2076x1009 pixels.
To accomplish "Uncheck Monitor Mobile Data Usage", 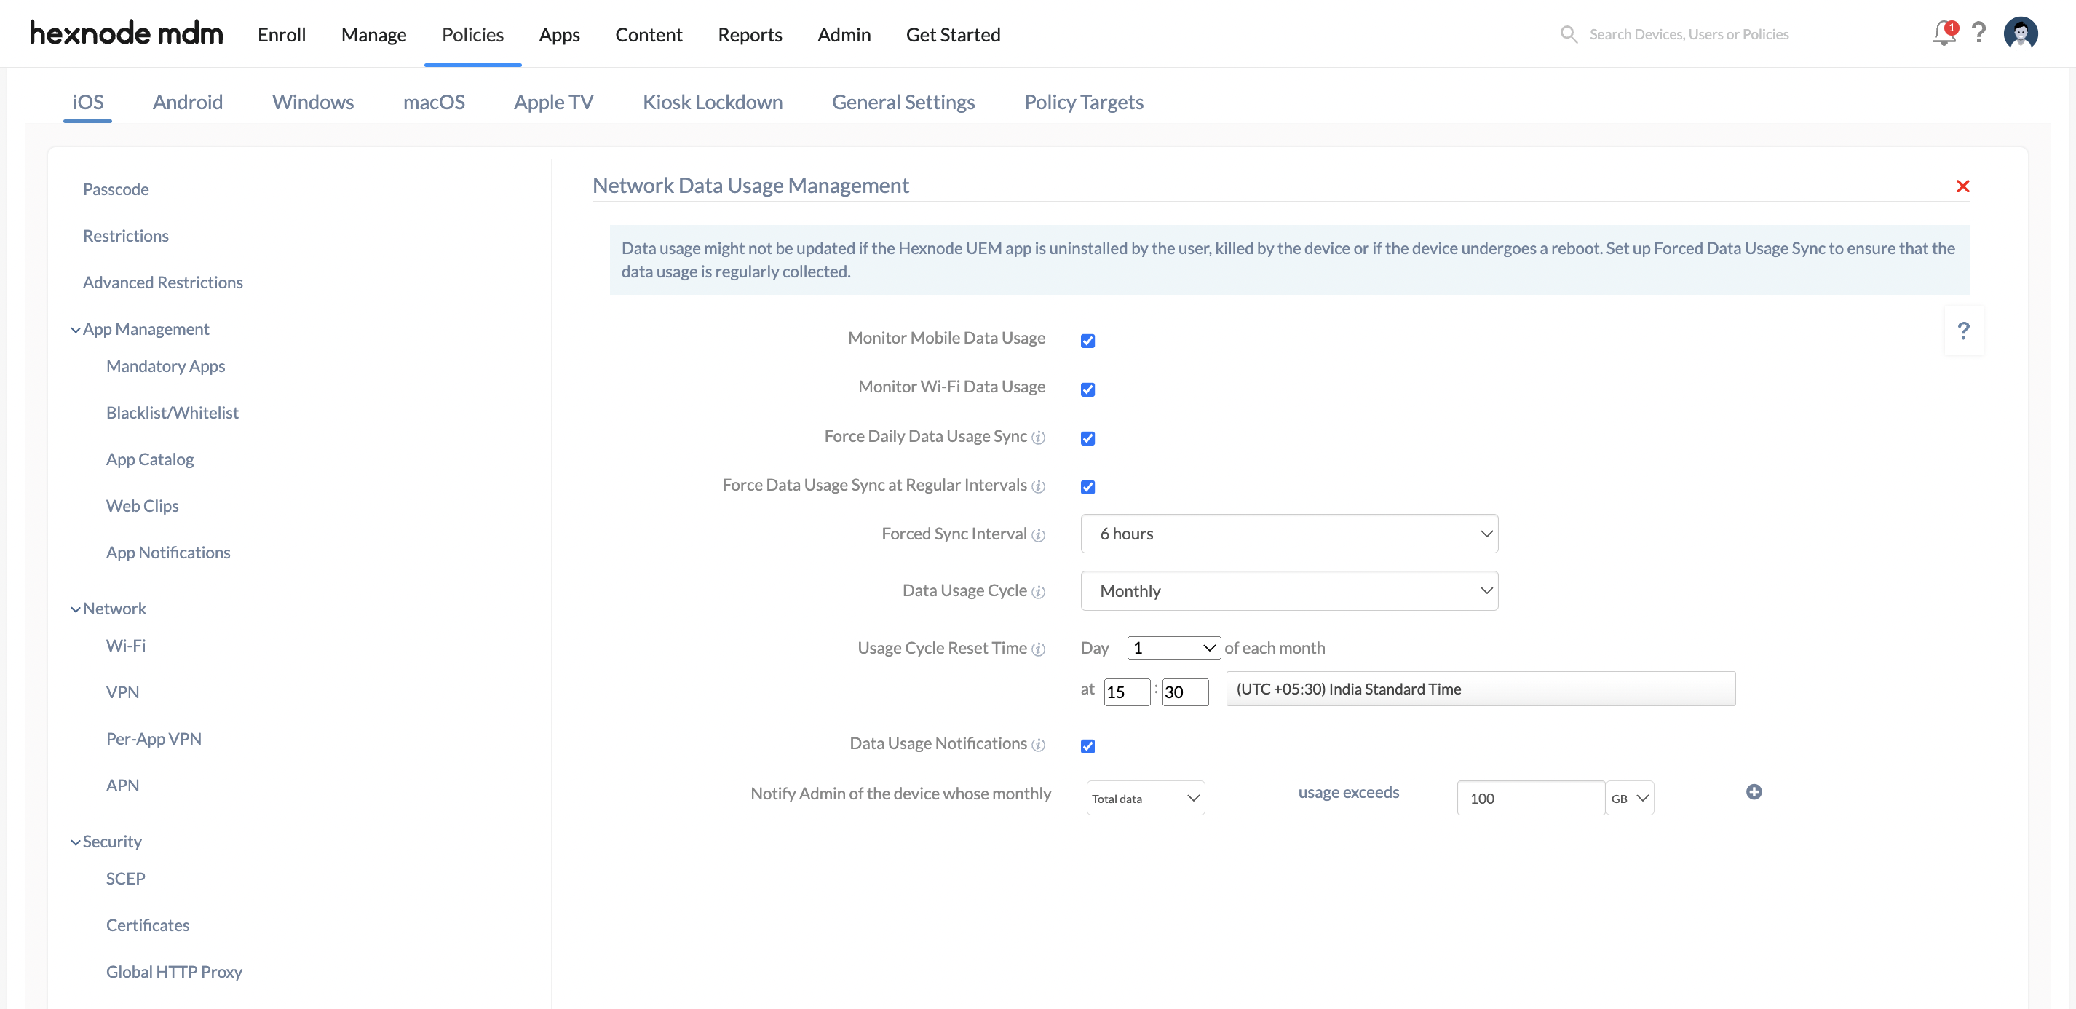I will tap(1087, 341).
